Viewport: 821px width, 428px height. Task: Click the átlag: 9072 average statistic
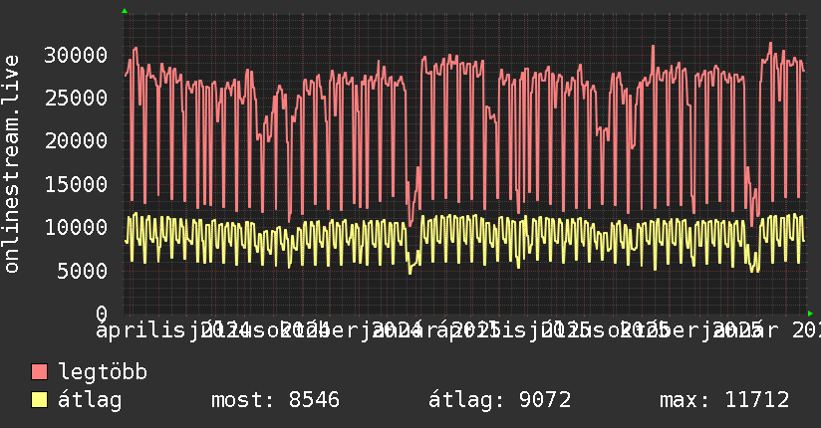coord(499,400)
